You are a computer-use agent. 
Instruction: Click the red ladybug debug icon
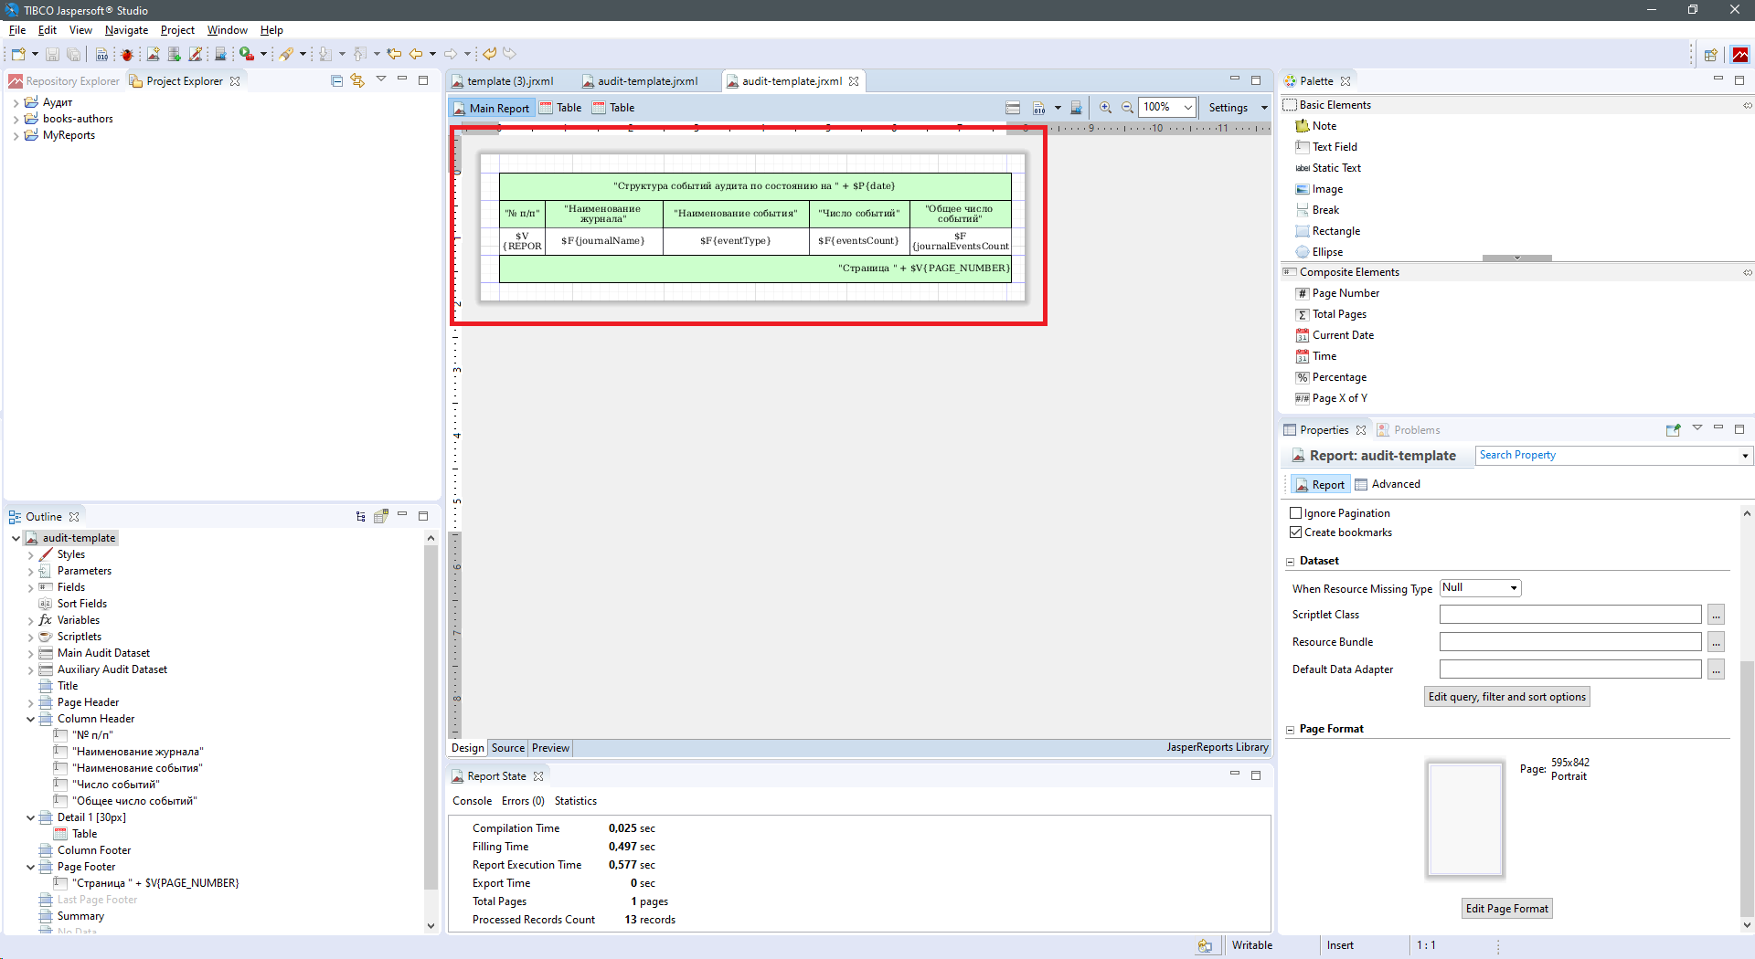127,55
